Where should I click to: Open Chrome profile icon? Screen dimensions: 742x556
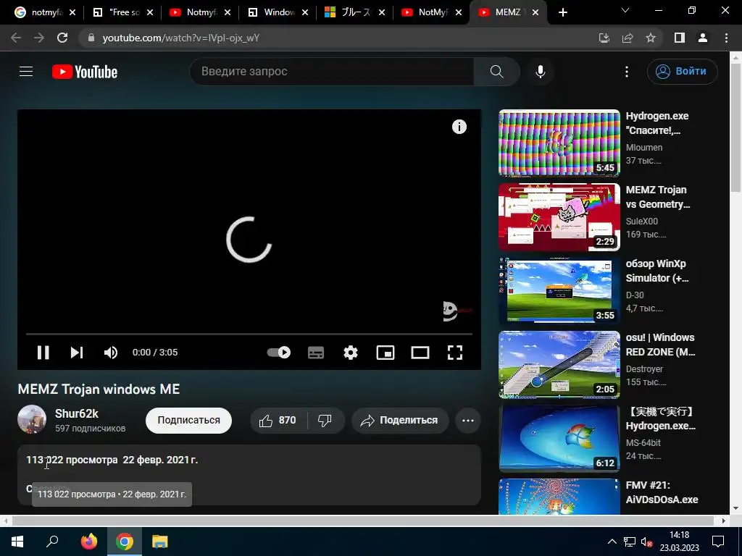coord(703,38)
